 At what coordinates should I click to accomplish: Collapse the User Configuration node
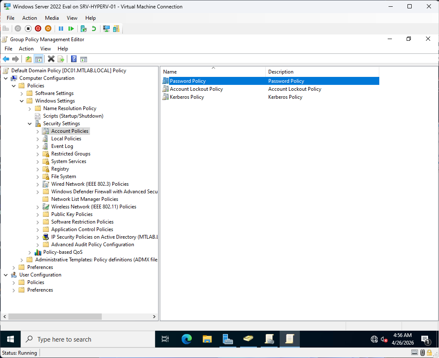click(x=6, y=275)
